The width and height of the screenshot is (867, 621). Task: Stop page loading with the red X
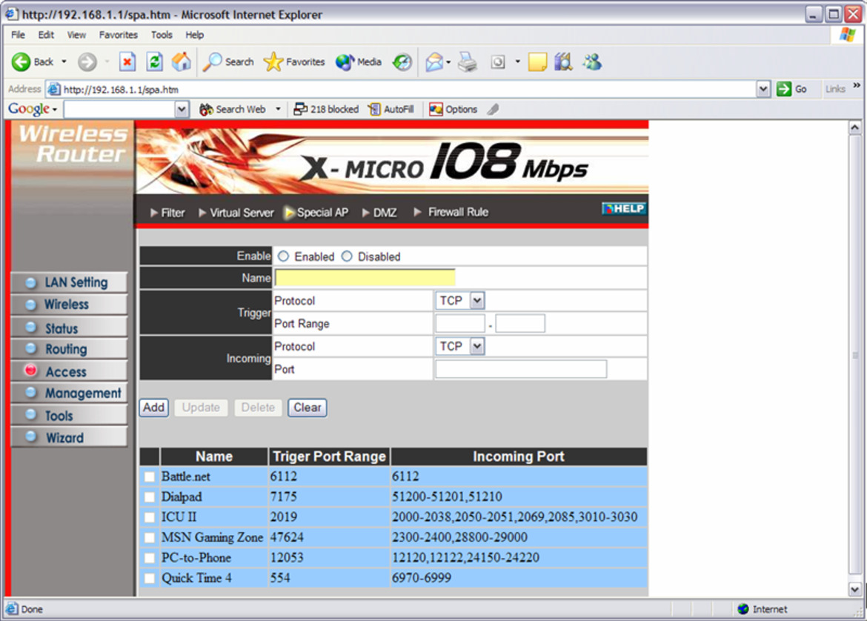pyautogui.click(x=127, y=62)
